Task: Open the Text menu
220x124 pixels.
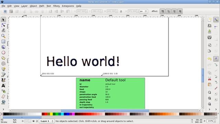Action: (x=48, y=6)
